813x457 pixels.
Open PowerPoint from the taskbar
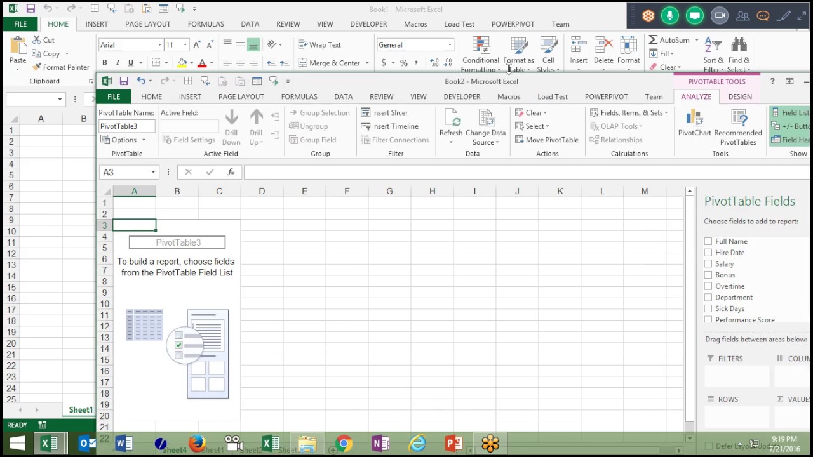coord(454,444)
